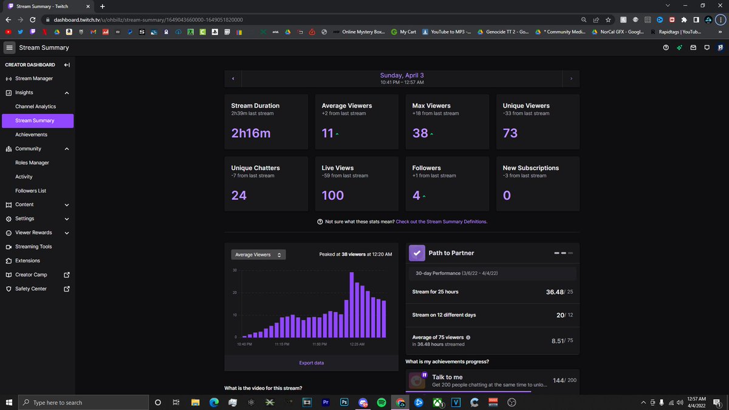Image resolution: width=729 pixels, height=410 pixels.
Task: Toggle the Chrome side panel icon
Action: [696, 19]
